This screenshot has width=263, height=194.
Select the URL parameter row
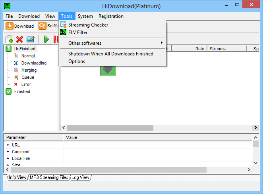click(128, 145)
